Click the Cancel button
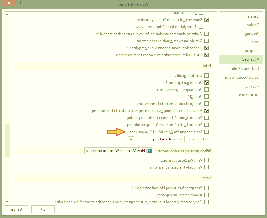Image resolution: width=267 pixels, height=218 pixels. click(x=16, y=209)
